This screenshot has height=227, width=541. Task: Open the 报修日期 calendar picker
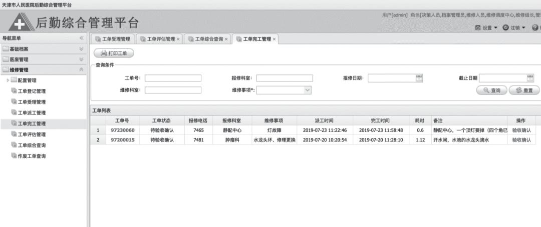[x=419, y=78]
